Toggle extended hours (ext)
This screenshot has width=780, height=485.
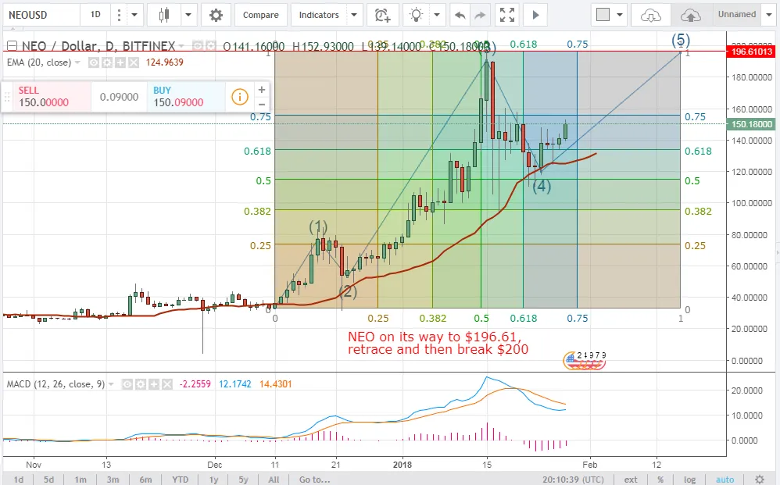[631, 480]
